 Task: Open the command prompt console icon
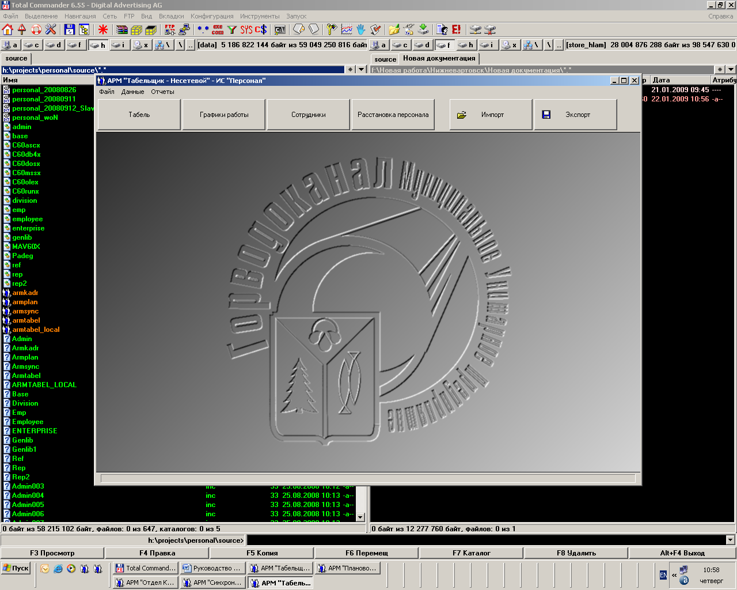point(280,29)
